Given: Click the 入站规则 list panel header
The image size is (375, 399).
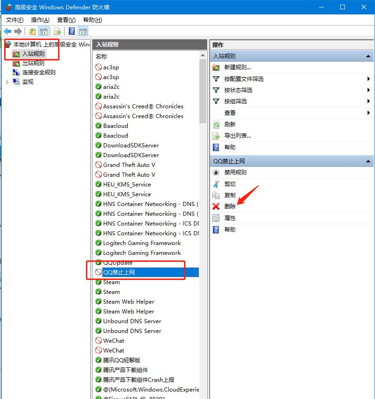Looking at the screenshot, I should [150, 45].
